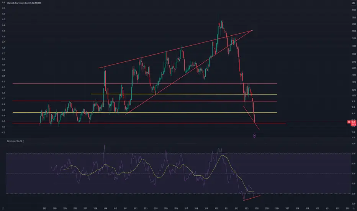This screenshot has width=357, height=211.
Task: Click the -0.50 value on the left scale
Action: point(4,127)
